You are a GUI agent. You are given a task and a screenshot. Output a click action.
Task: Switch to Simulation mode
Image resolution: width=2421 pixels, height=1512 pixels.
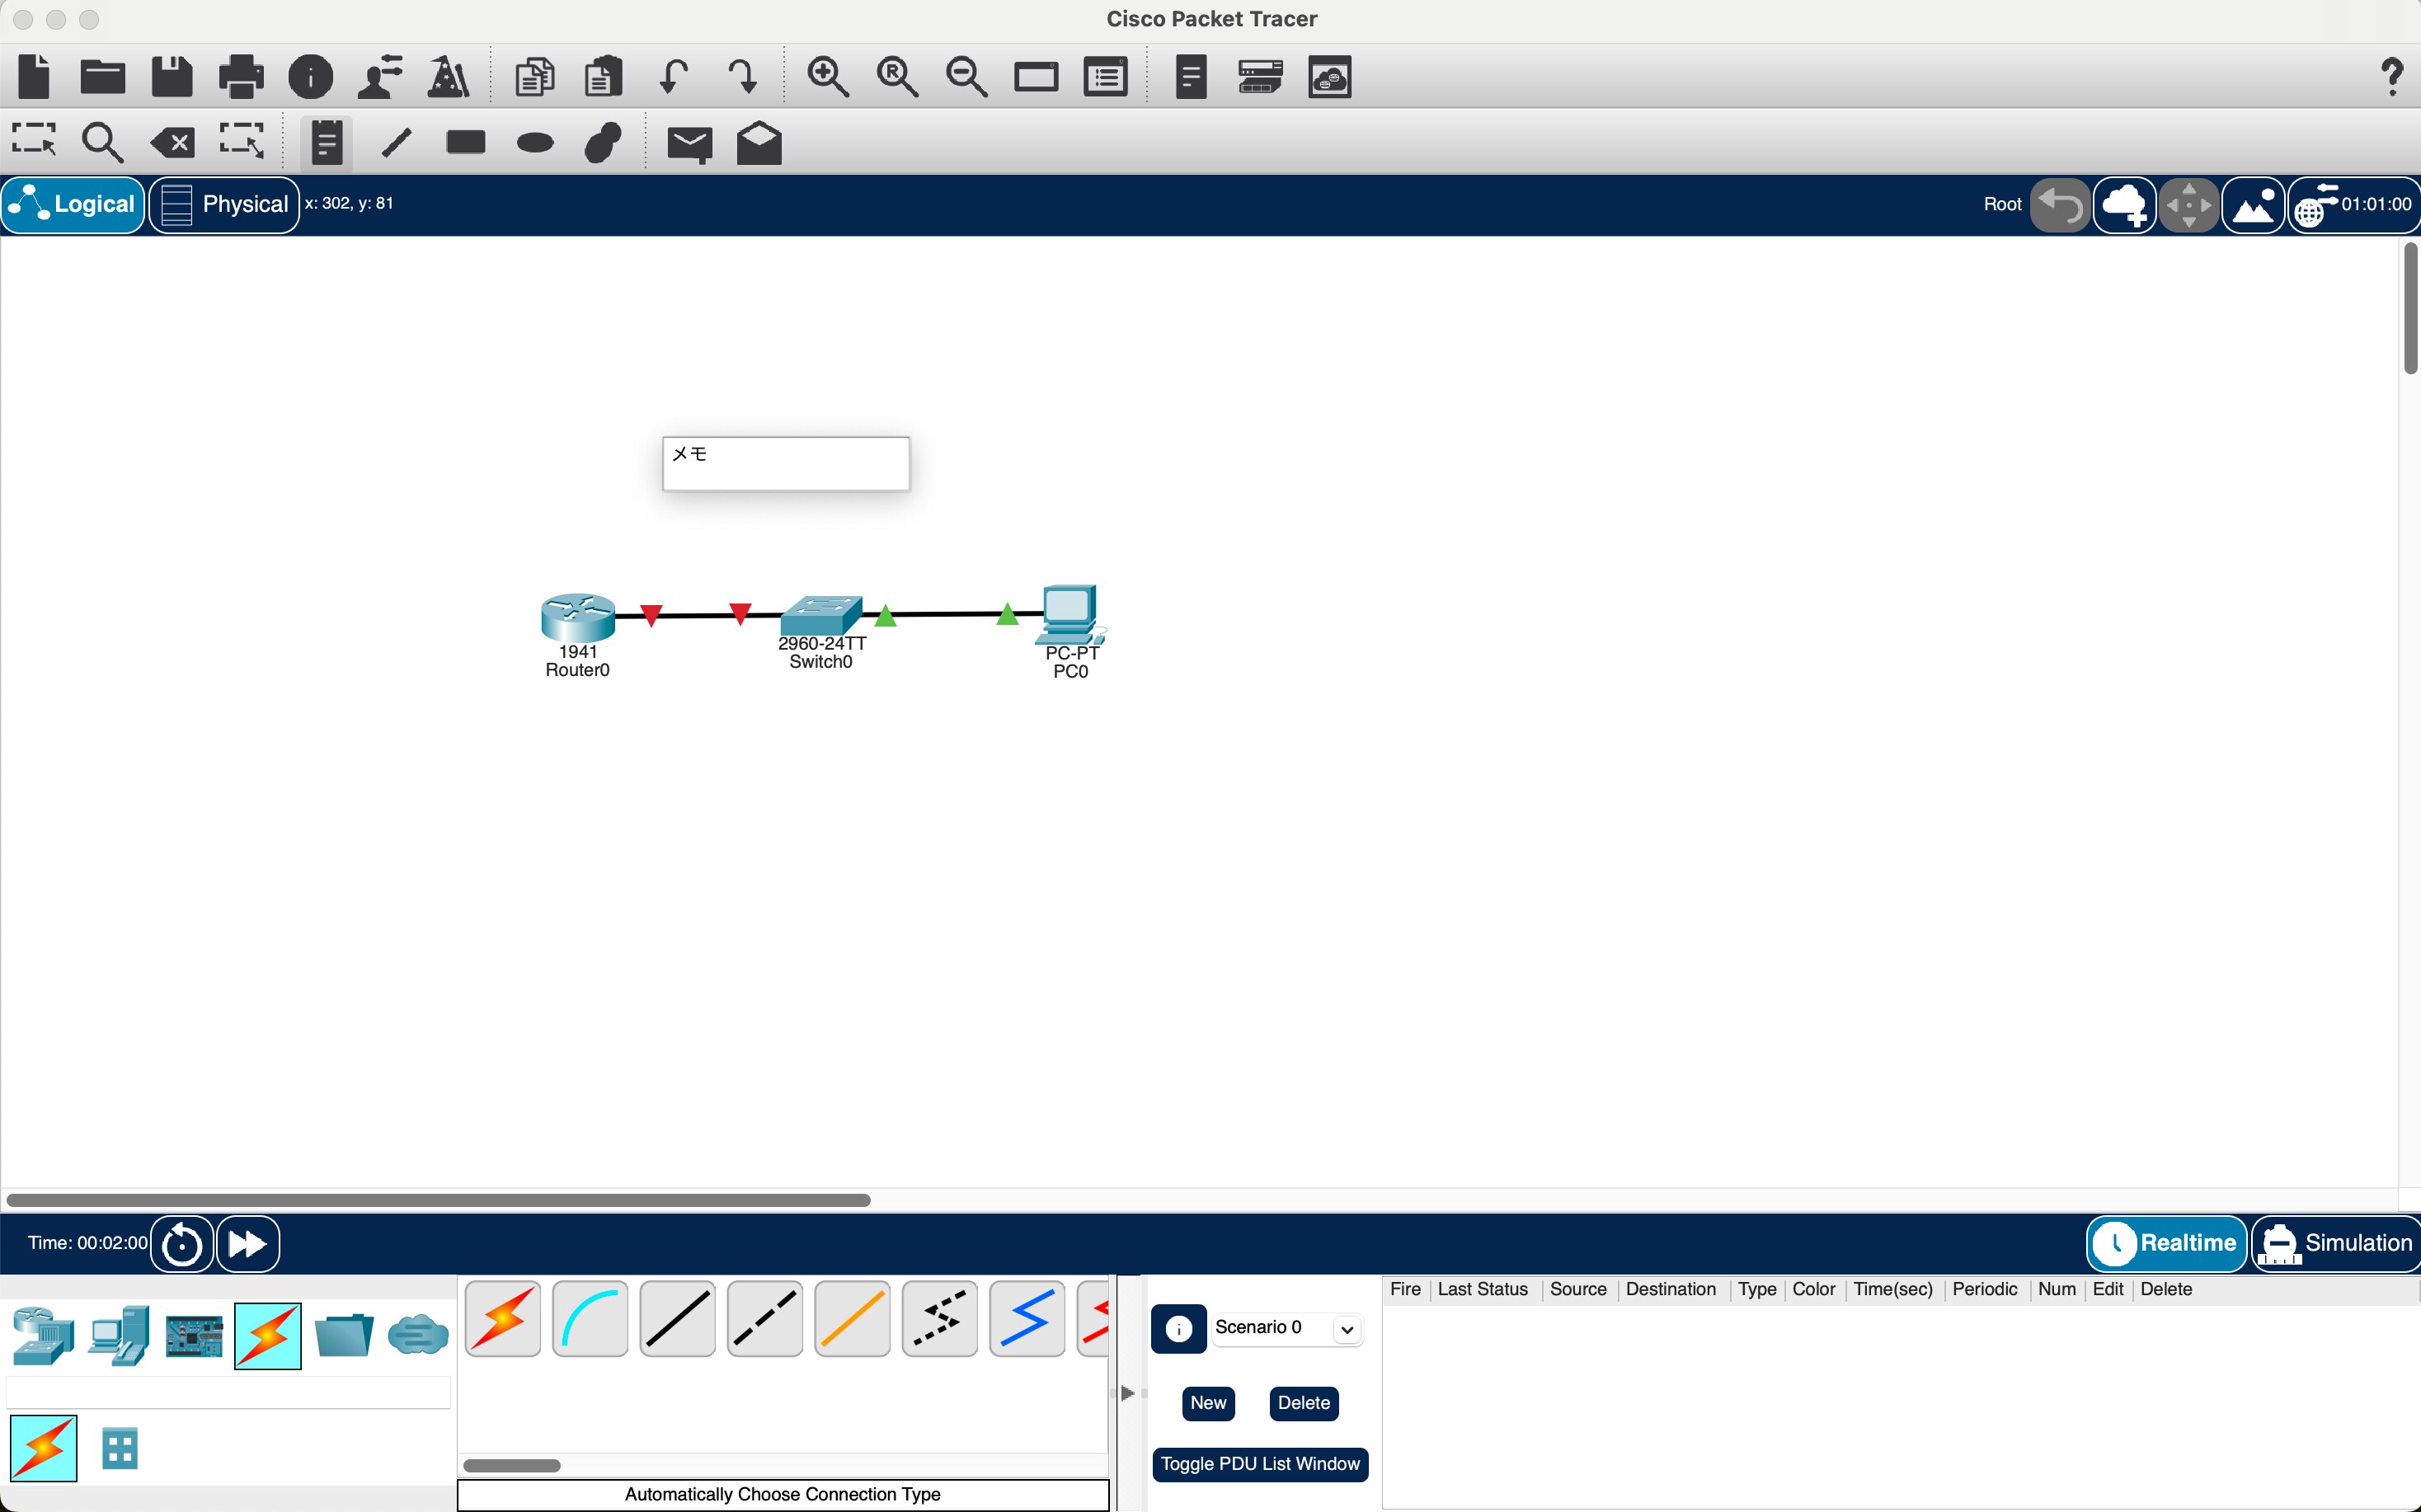coord(2336,1243)
